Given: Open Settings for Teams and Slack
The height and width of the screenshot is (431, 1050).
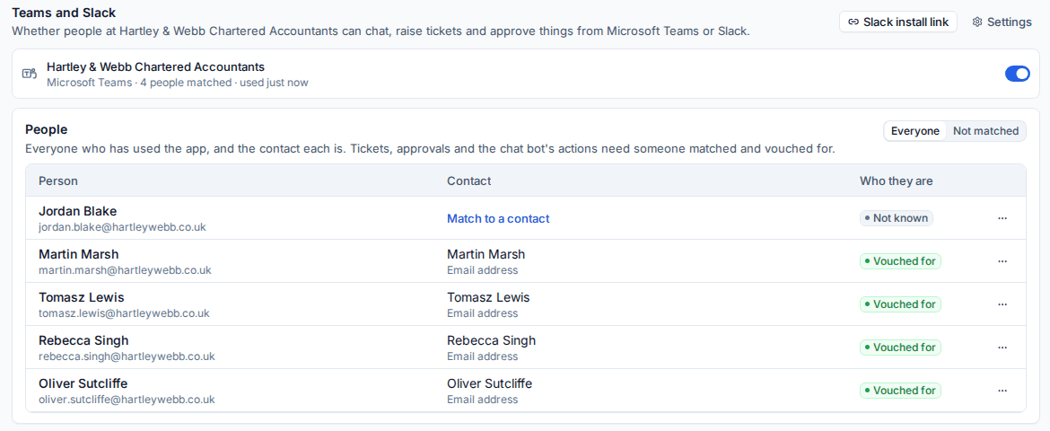Looking at the screenshot, I should click(x=1002, y=22).
